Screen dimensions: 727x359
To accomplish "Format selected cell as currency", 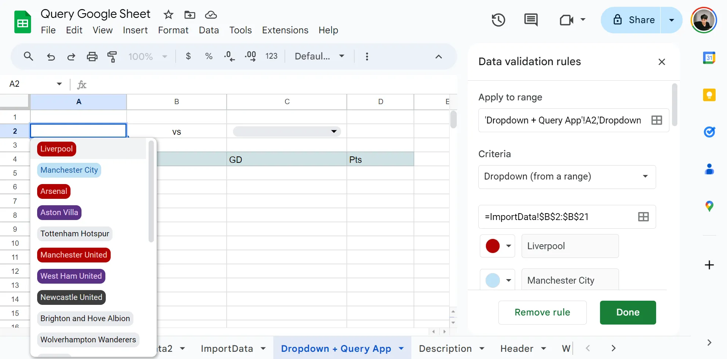I will (189, 56).
